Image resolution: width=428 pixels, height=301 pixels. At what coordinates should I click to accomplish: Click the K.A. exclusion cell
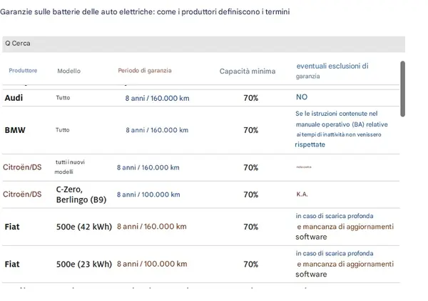pos(302,194)
